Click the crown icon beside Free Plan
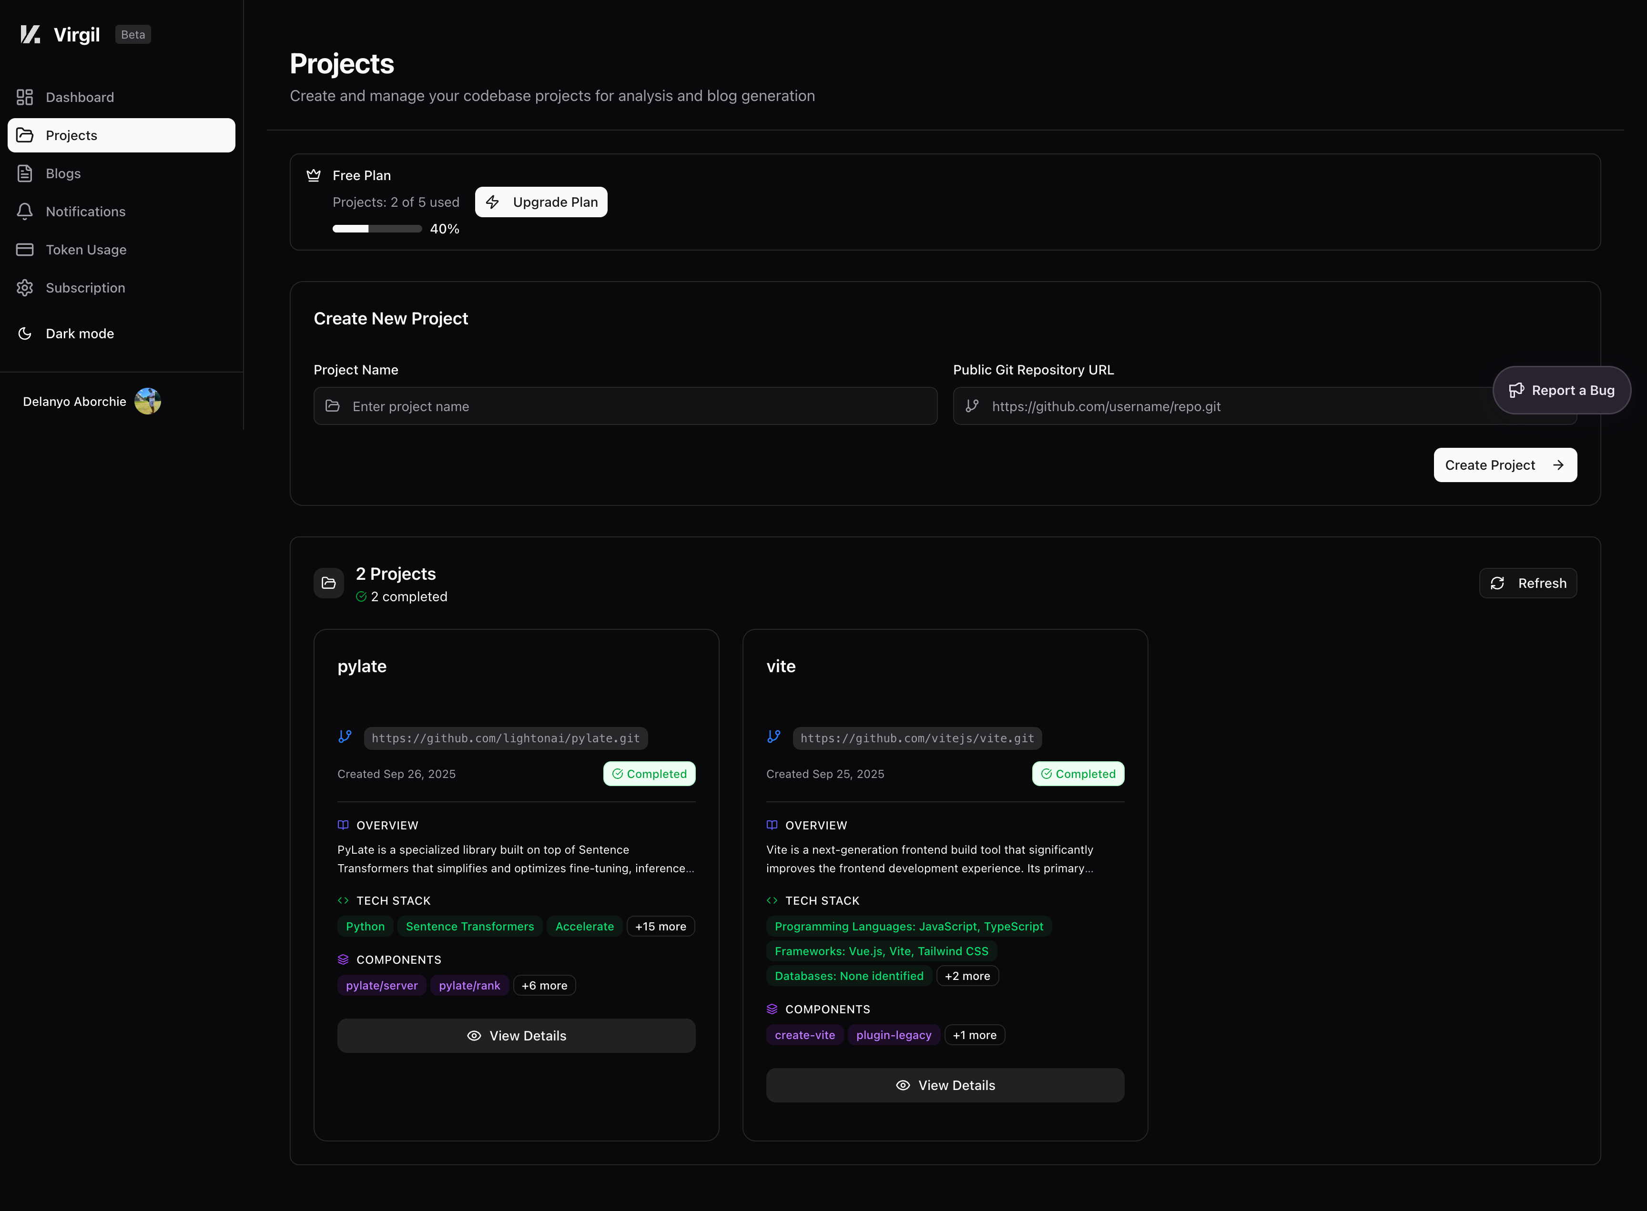The width and height of the screenshot is (1647, 1211). click(x=314, y=175)
